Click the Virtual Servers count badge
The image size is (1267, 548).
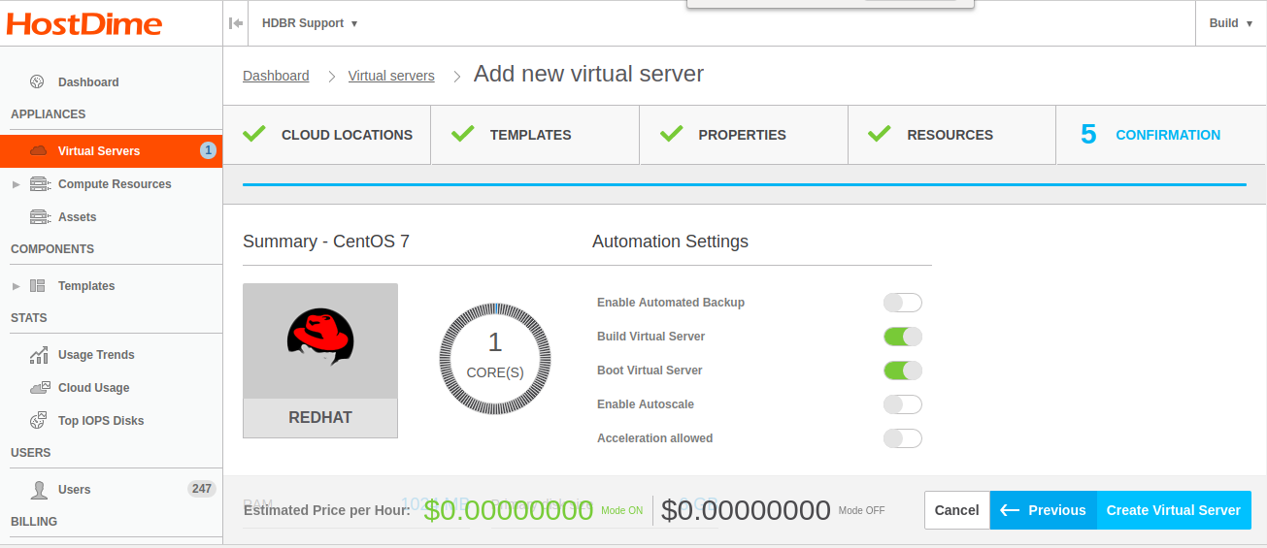pos(208,150)
